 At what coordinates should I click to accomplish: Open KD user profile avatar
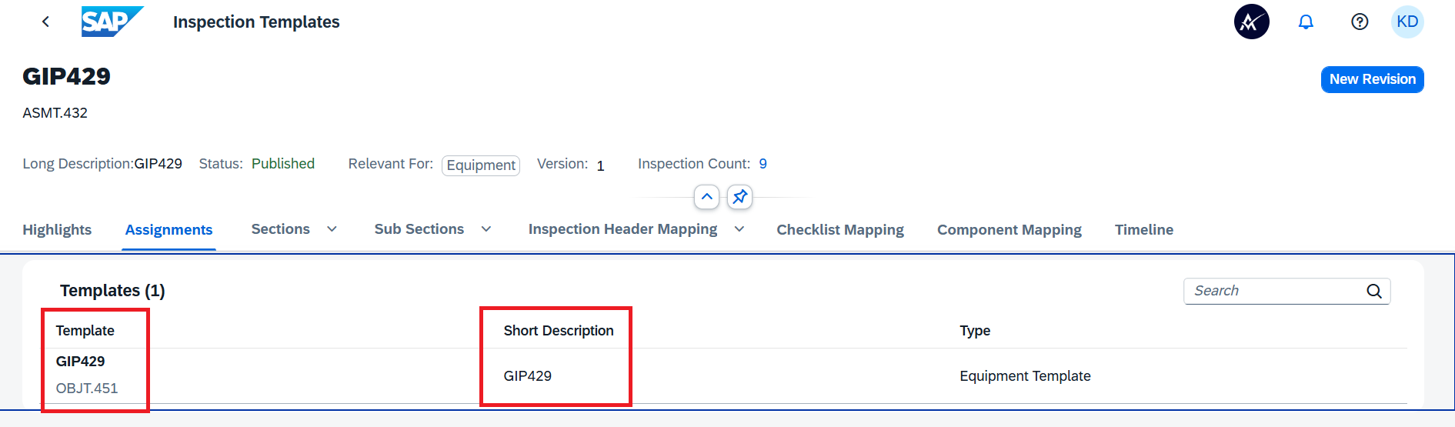(x=1407, y=22)
